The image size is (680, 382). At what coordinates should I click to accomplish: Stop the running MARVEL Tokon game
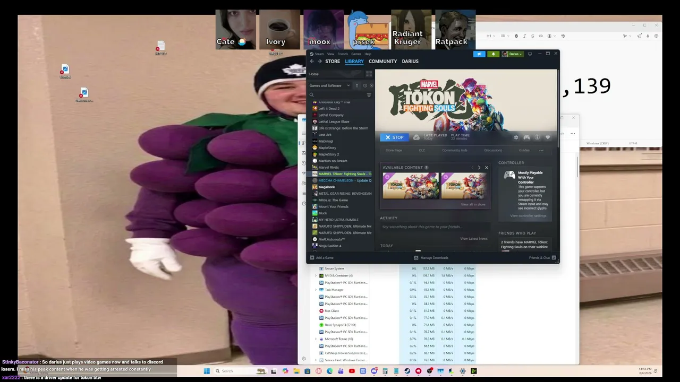point(394,137)
